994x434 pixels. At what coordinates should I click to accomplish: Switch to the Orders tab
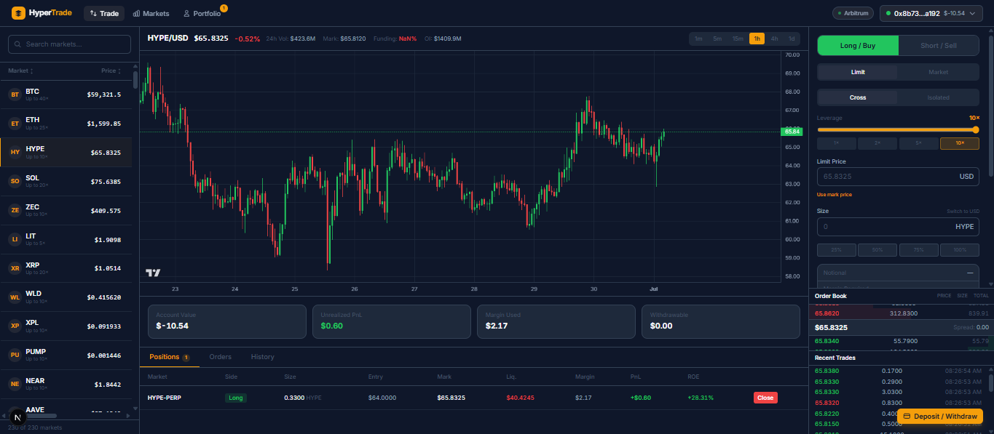[x=220, y=357]
